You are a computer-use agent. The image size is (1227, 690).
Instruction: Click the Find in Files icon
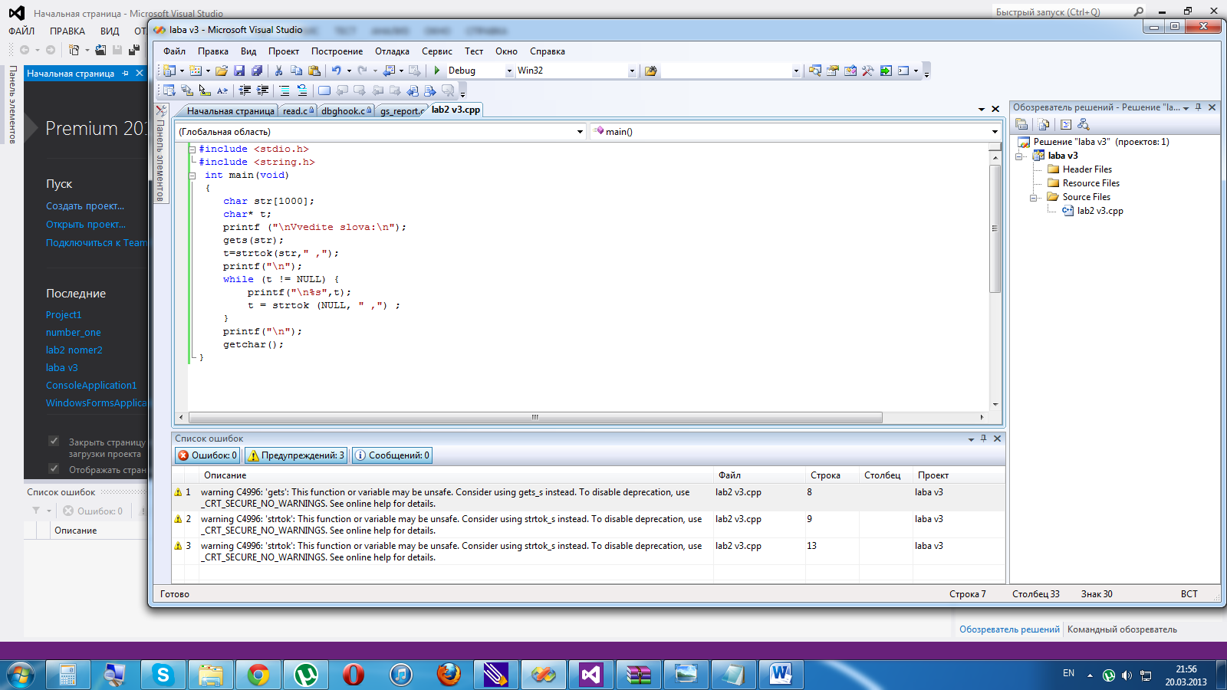(x=650, y=71)
